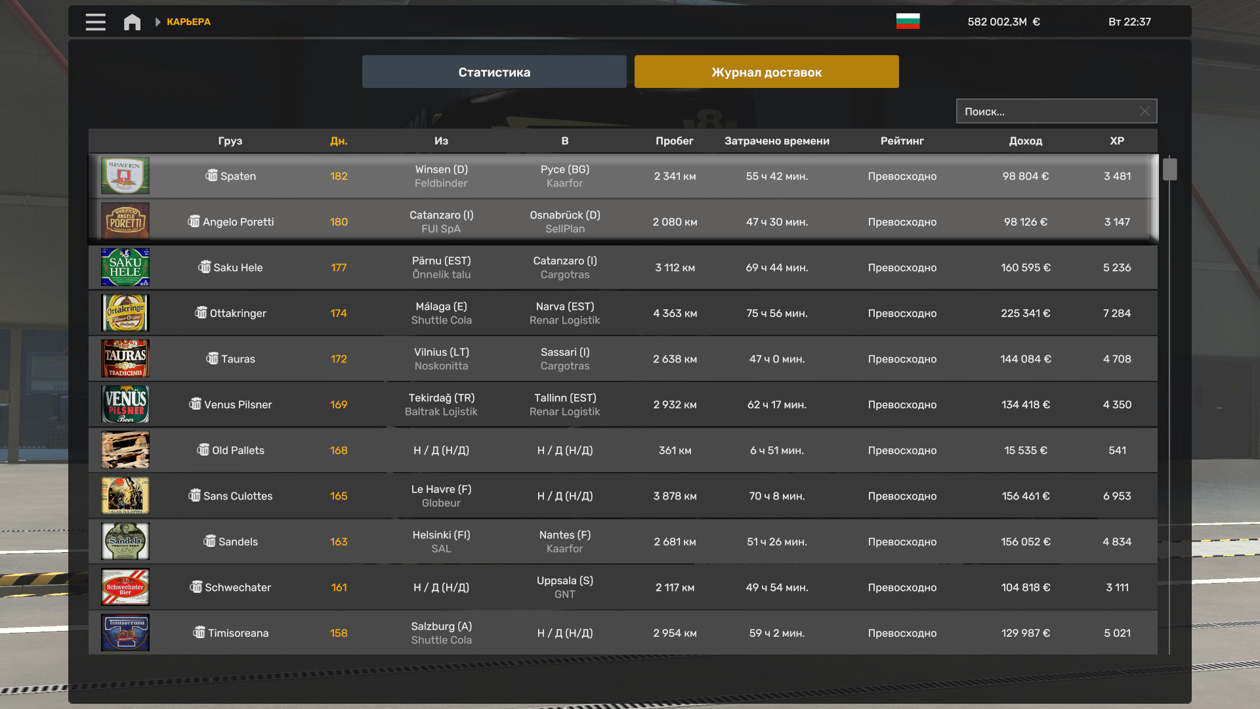Select Tekirdağ (TR) origin cell
The height and width of the screenshot is (709, 1260).
441,398
